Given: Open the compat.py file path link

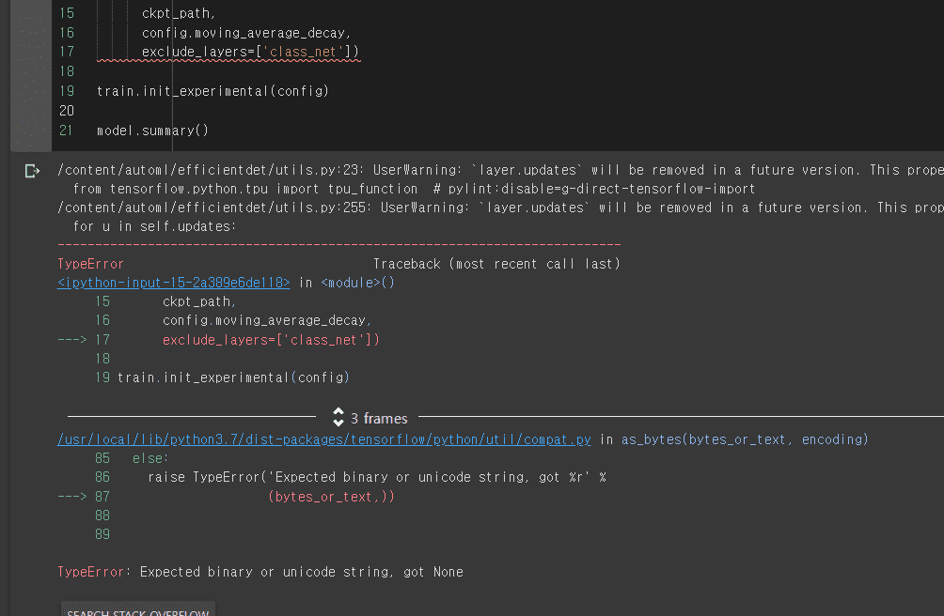Looking at the screenshot, I should (x=323, y=439).
